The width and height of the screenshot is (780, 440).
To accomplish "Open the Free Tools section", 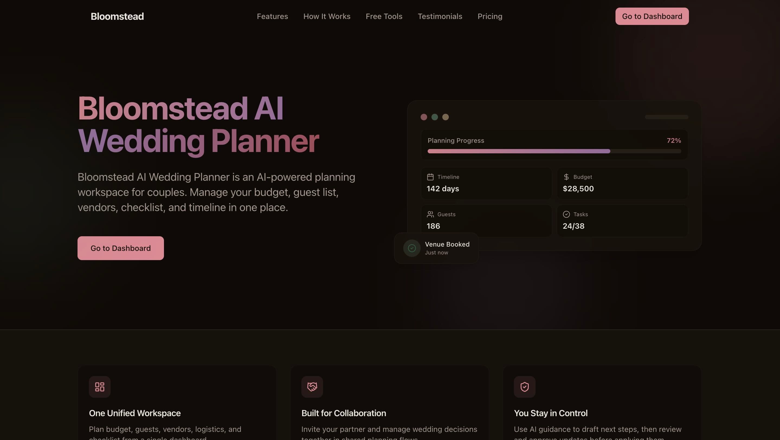I will click(384, 16).
